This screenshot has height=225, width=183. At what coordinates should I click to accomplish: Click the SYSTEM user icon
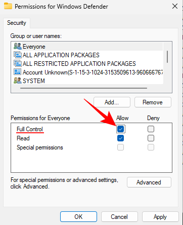17,81
